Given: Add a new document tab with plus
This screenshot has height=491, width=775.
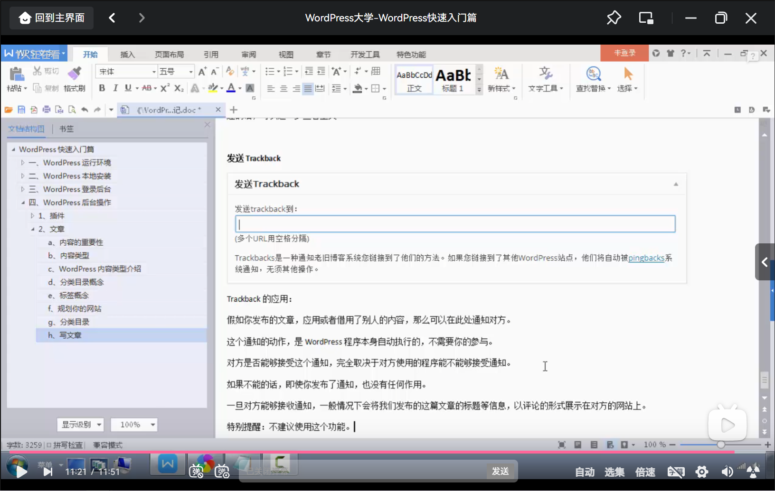Looking at the screenshot, I should [234, 110].
